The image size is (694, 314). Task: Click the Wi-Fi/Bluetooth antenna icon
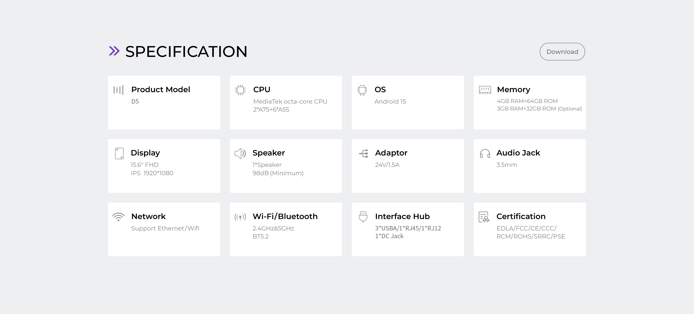(x=240, y=217)
